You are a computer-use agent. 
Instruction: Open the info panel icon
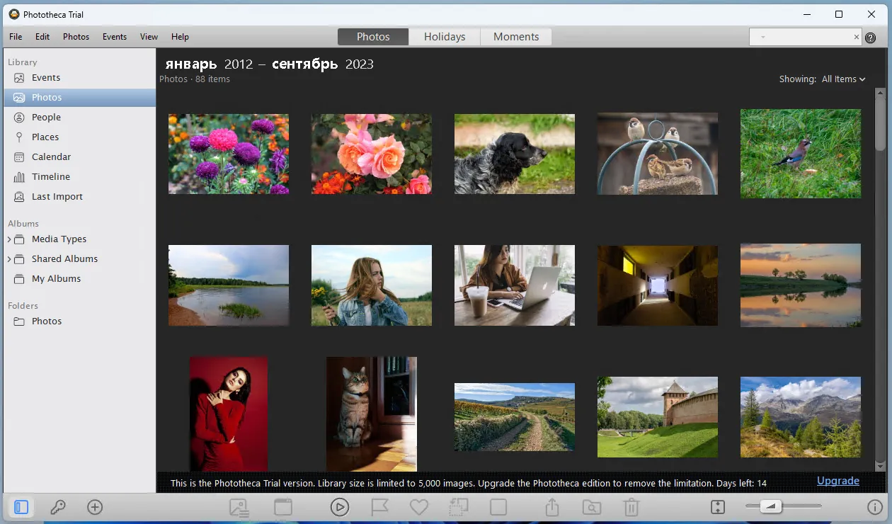pyautogui.click(x=874, y=507)
